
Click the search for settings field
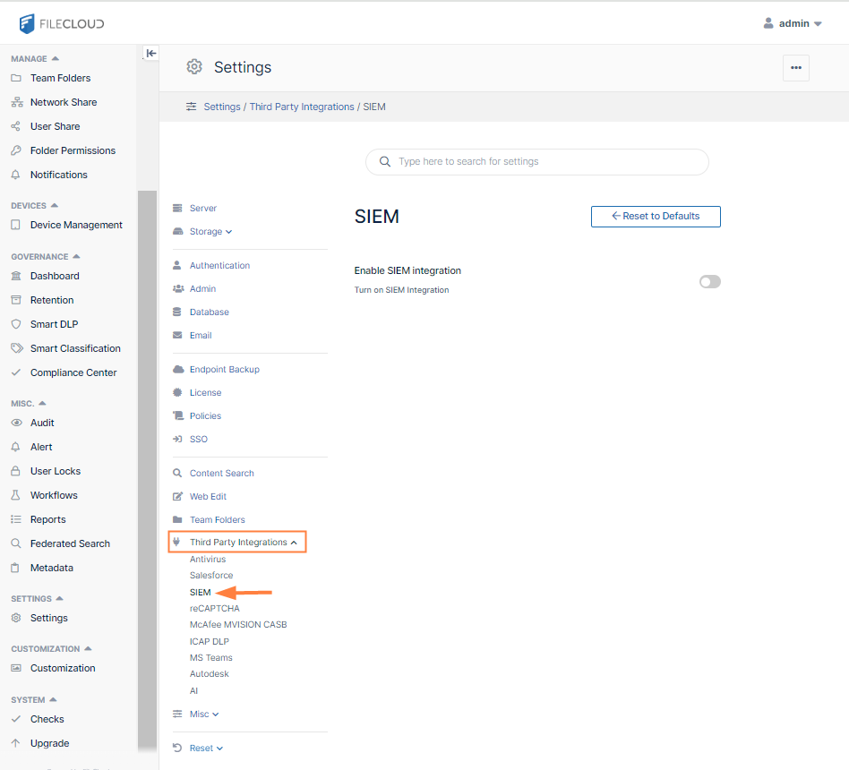[537, 162]
